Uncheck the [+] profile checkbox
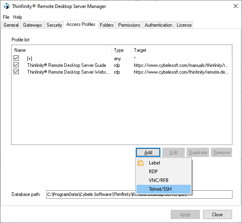242x223 pixels. click(16, 58)
